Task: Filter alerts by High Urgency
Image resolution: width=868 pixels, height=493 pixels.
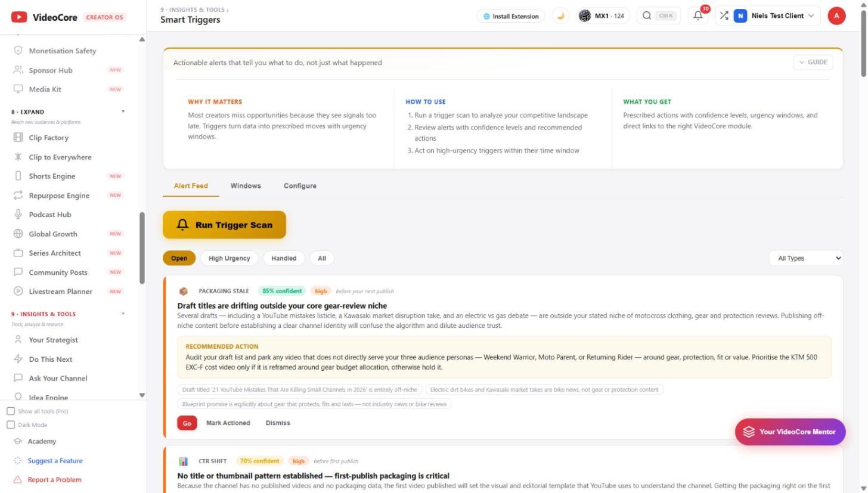Action: [x=229, y=258]
